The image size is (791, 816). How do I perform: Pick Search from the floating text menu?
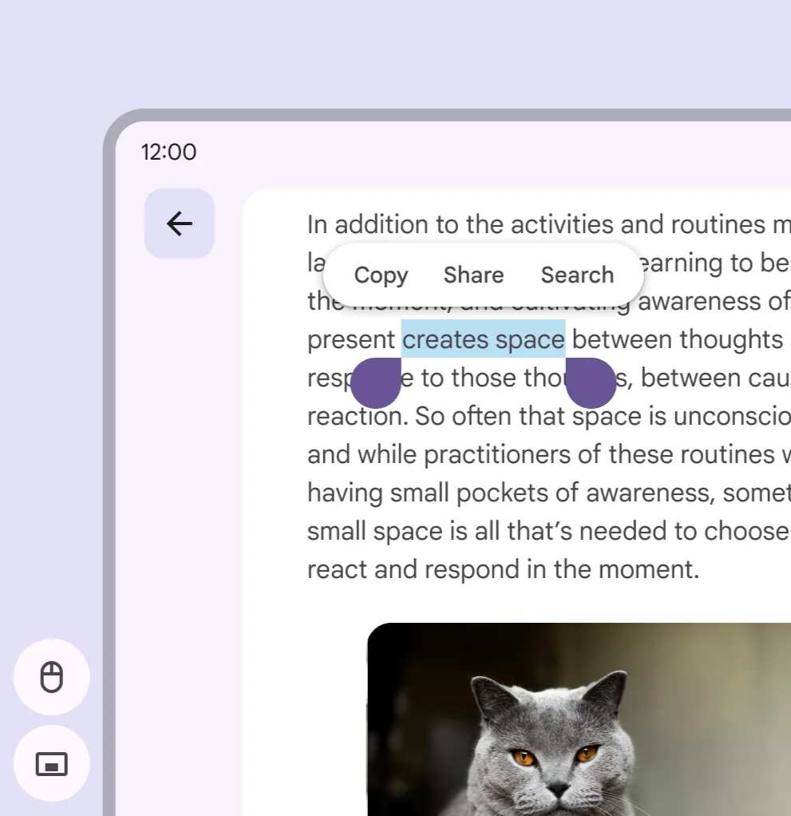point(577,275)
